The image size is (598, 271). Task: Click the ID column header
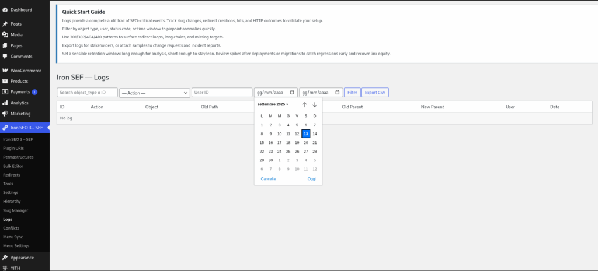62,107
